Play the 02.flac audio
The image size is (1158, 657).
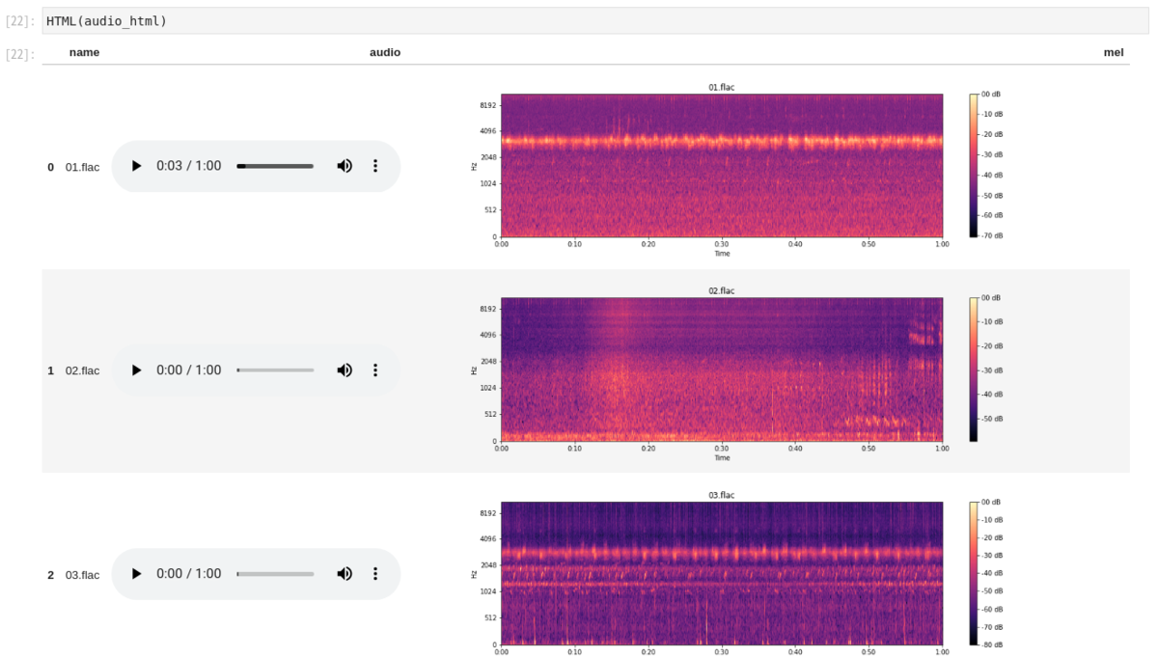136,370
